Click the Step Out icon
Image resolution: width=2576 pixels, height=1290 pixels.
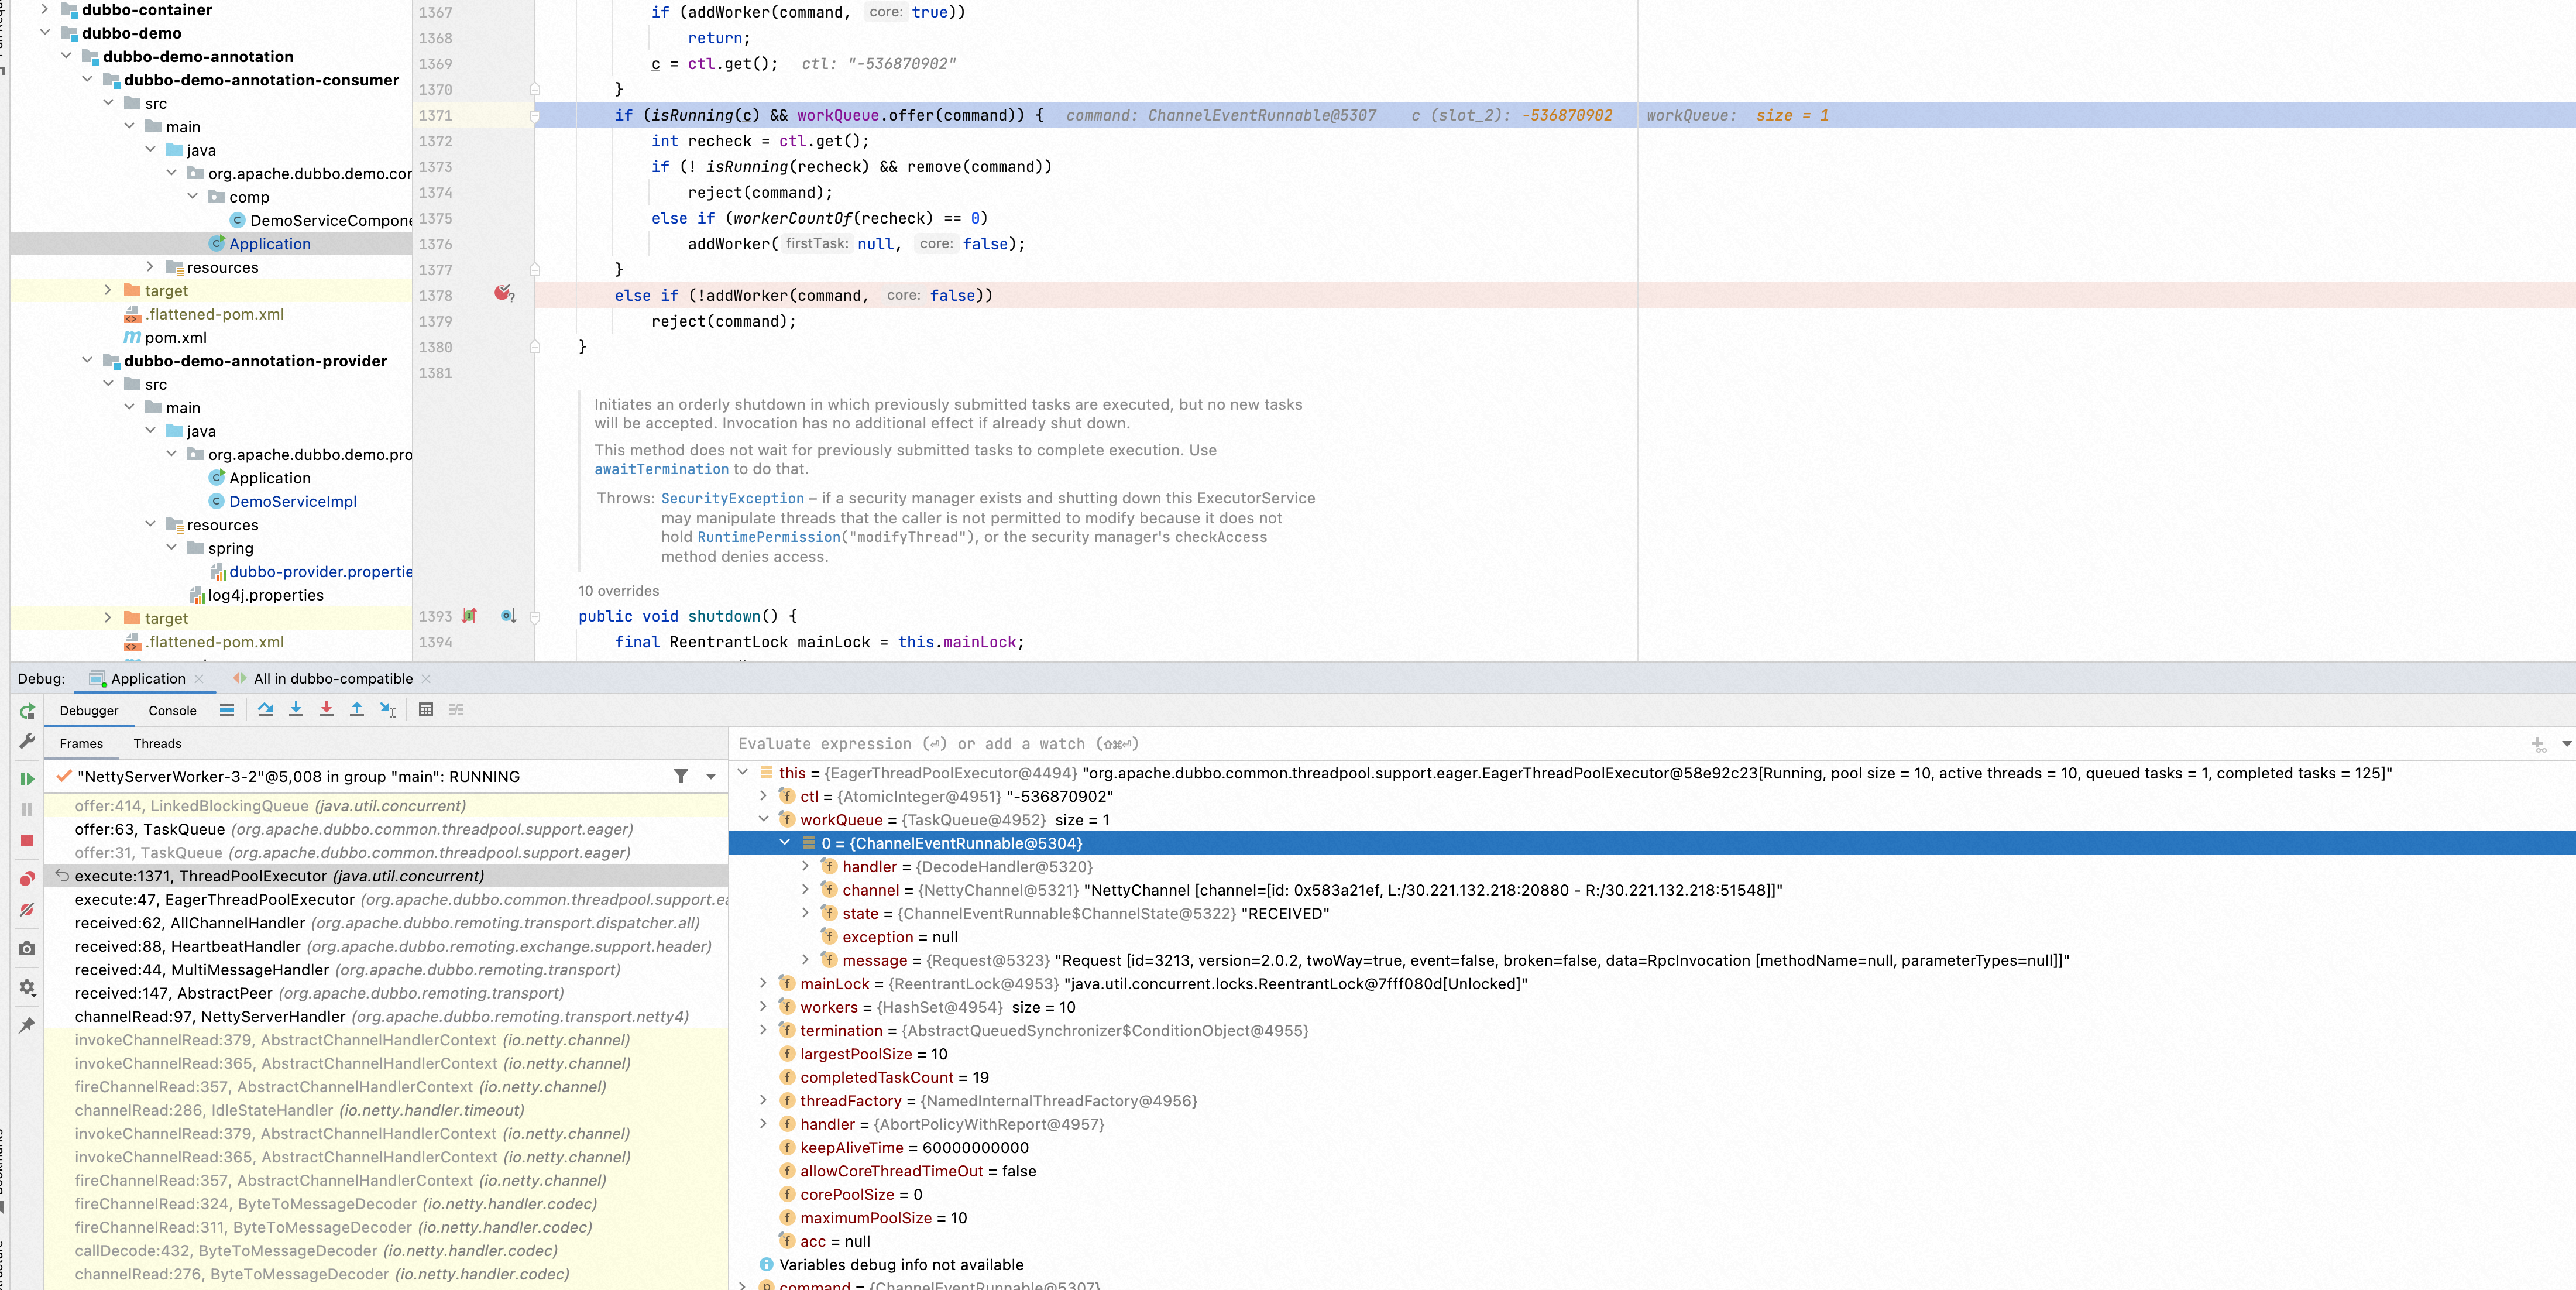click(x=357, y=710)
